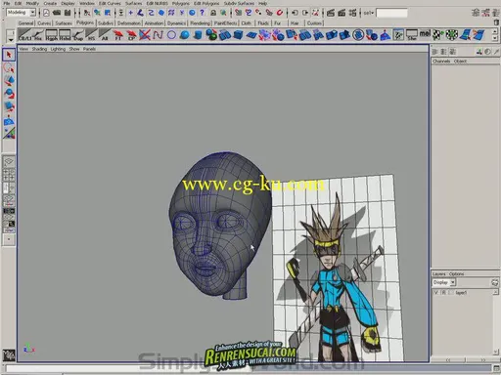Click the lock icon in status line
The height and width of the screenshot is (375, 501).
pyautogui.click(x=213, y=13)
